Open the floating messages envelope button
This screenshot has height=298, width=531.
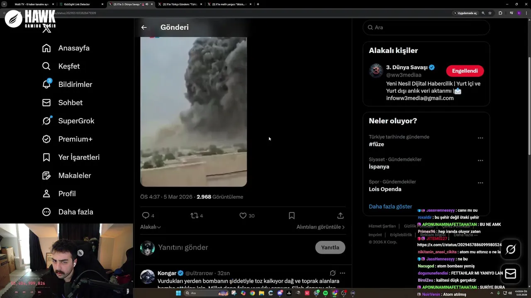point(511,274)
